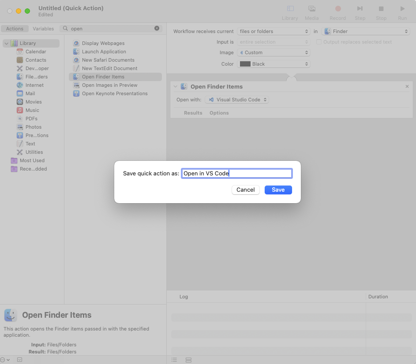416x364 pixels.
Task: Start recording with the Record button
Action: point(338,9)
